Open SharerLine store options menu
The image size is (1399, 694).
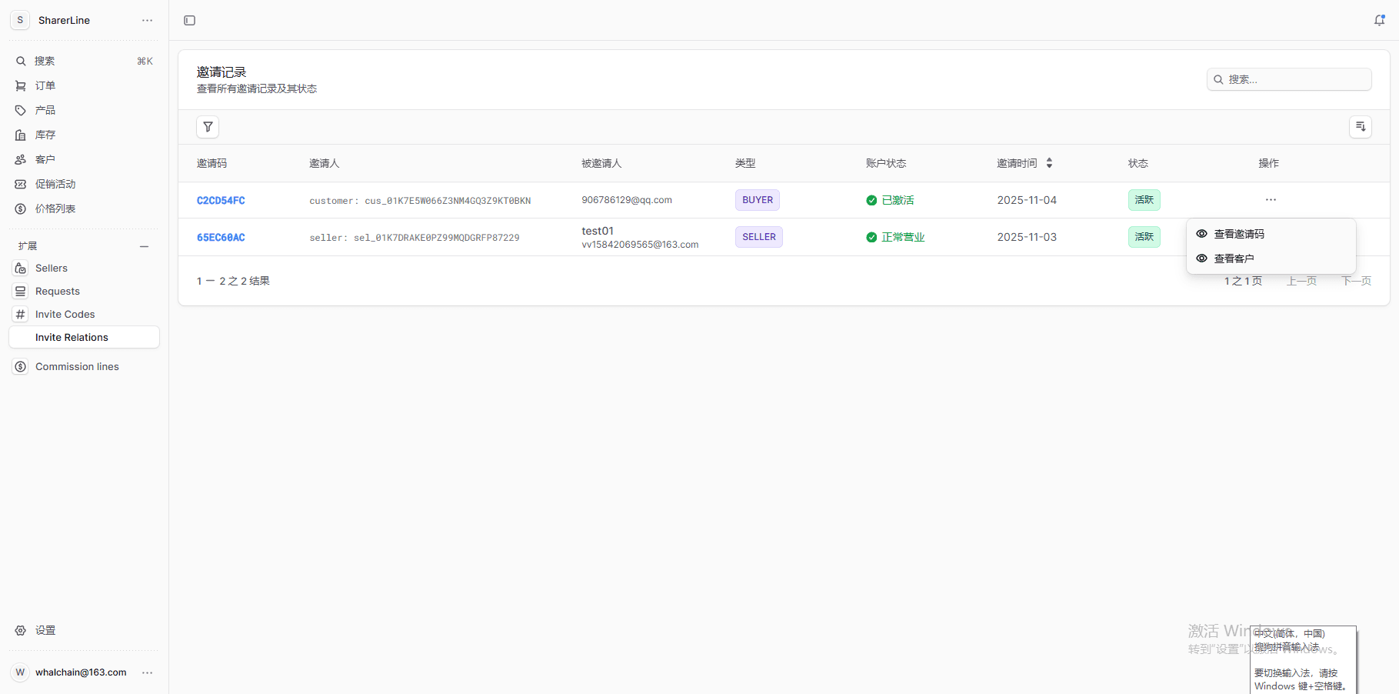click(x=147, y=21)
